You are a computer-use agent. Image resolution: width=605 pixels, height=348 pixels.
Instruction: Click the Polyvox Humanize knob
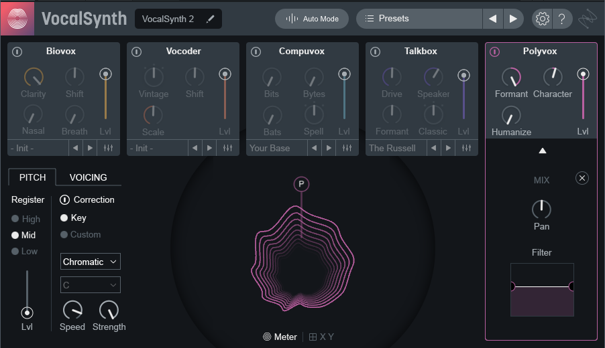[x=511, y=115]
